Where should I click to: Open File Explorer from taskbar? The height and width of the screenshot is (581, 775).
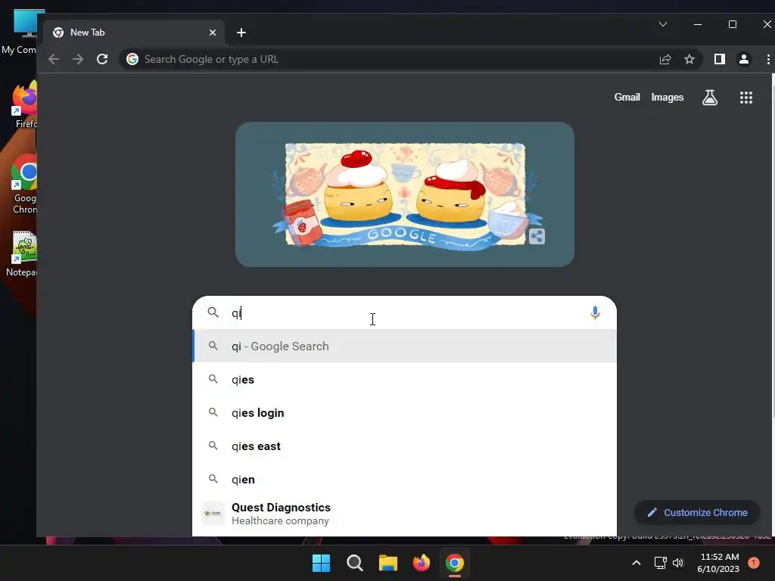tap(388, 563)
